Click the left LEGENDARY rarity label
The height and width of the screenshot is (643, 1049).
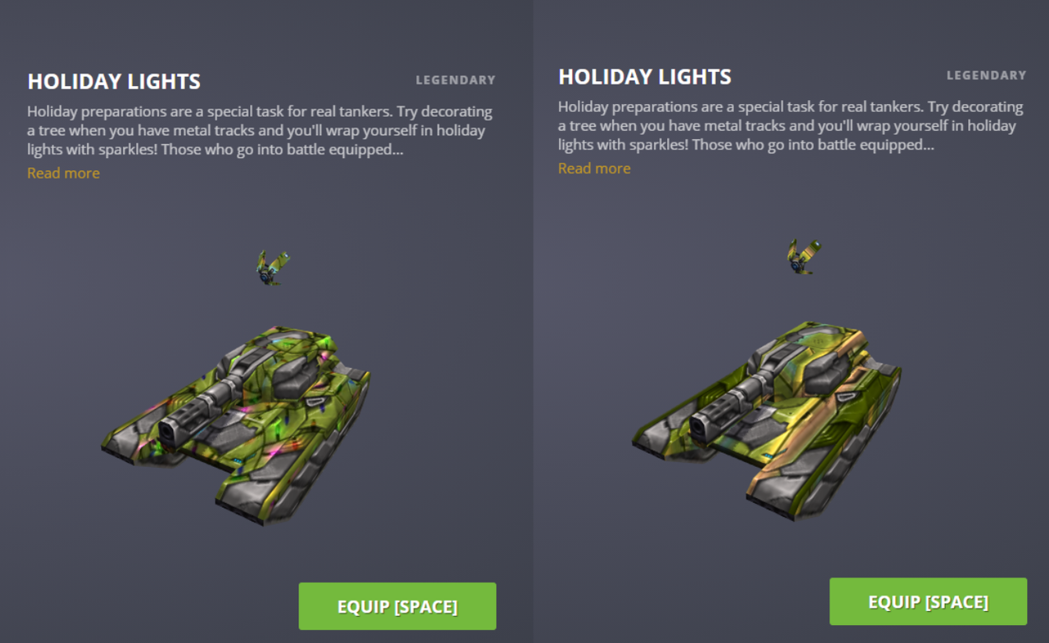pos(456,80)
